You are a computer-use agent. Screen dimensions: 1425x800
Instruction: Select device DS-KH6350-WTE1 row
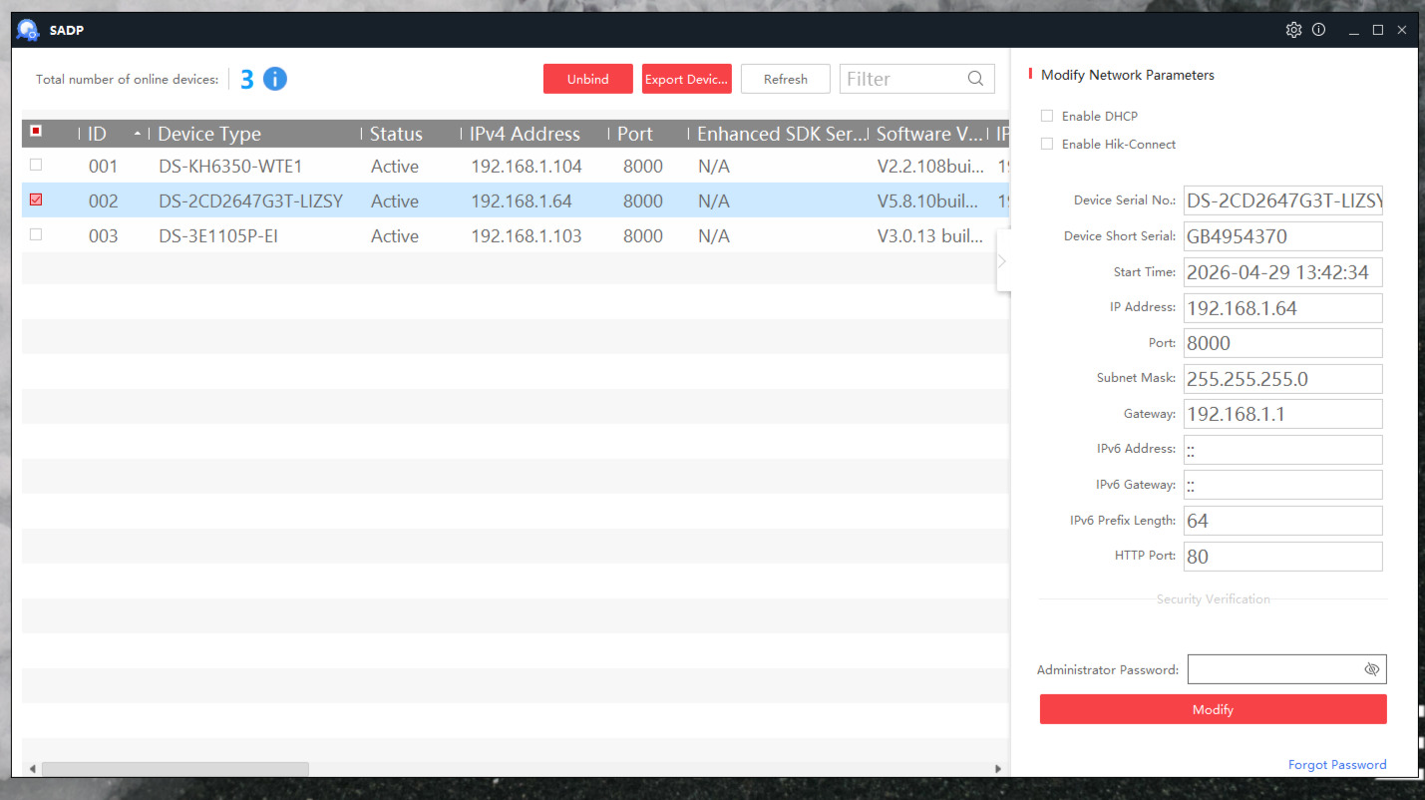tap(516, 166)
